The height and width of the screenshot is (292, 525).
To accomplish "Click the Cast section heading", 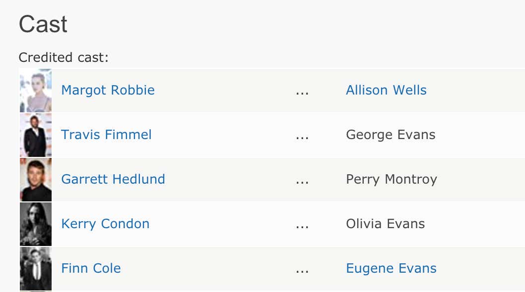I will (x=43, y=24).
